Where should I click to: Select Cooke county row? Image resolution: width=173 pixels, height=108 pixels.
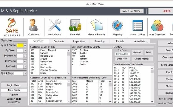click(92, 53)
